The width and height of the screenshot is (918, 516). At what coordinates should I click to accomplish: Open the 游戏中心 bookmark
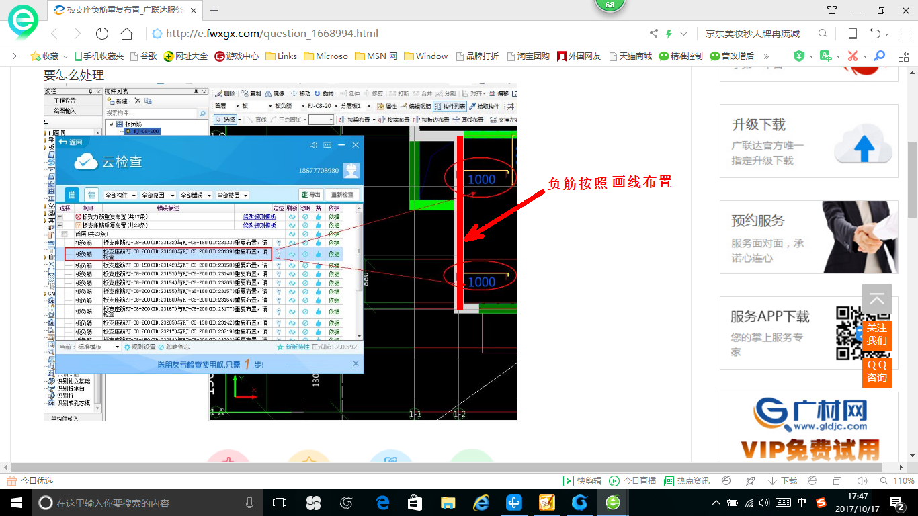(x=237, y=56)
